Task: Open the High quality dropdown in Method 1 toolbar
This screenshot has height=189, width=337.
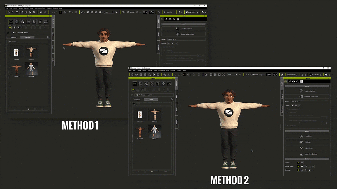Action: click(109, 12)
